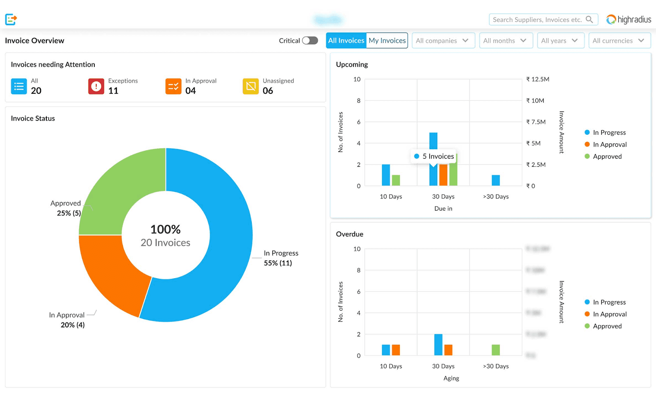Toggle Approved legend in Overdue chart

[603, 326]
